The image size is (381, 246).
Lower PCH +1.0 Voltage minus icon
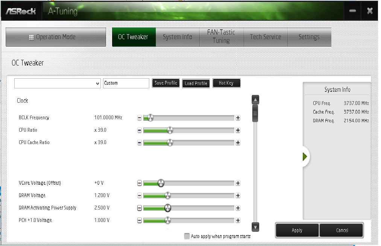(140, 220)
